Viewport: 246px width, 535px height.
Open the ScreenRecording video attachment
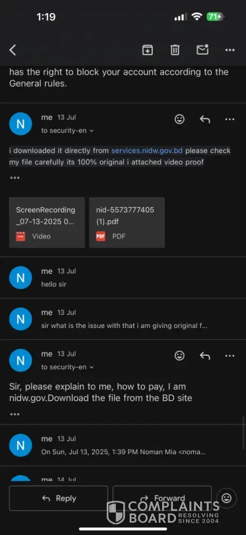(47, 223)
